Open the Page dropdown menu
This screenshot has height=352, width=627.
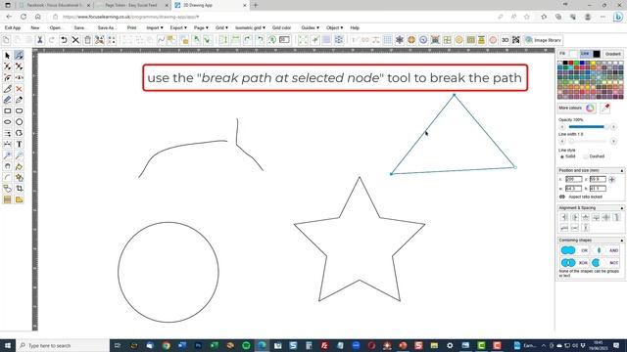tap(201, 28)
